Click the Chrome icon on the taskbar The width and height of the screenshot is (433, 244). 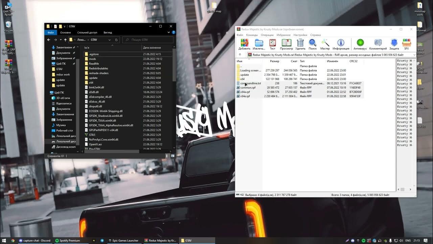coord(13,241)
